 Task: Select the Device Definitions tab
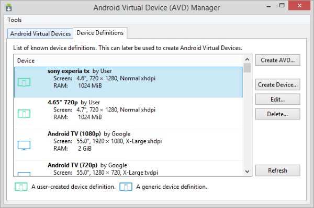pyautogui.click(x=100, y=33)
